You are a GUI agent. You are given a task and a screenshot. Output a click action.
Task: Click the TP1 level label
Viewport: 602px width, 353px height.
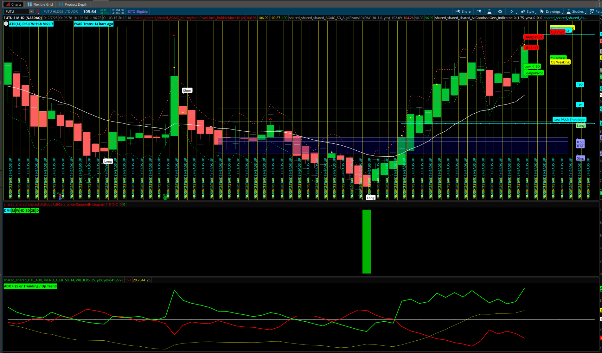tap(580, 105)
